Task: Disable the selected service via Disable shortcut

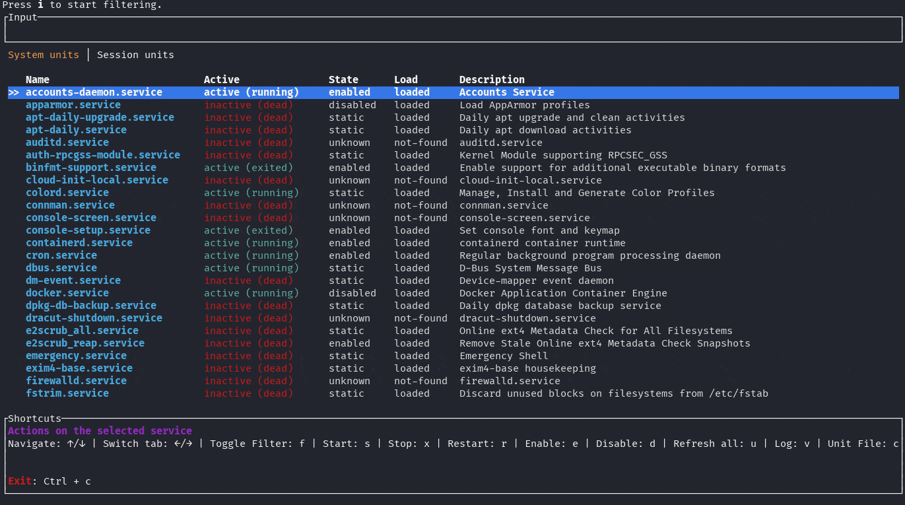Action: pyautogui.click(x=625, y=444)
